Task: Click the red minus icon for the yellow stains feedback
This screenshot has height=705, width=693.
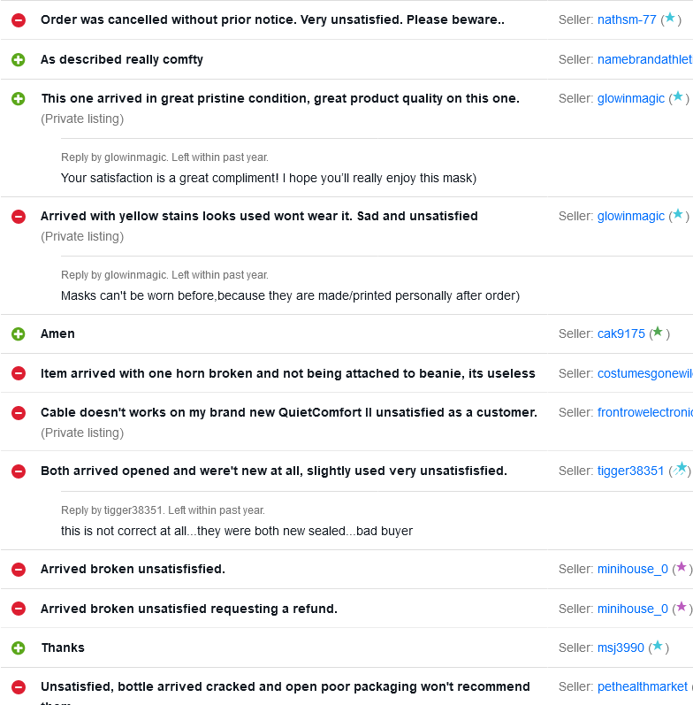Action: click(x=19, y=216)
